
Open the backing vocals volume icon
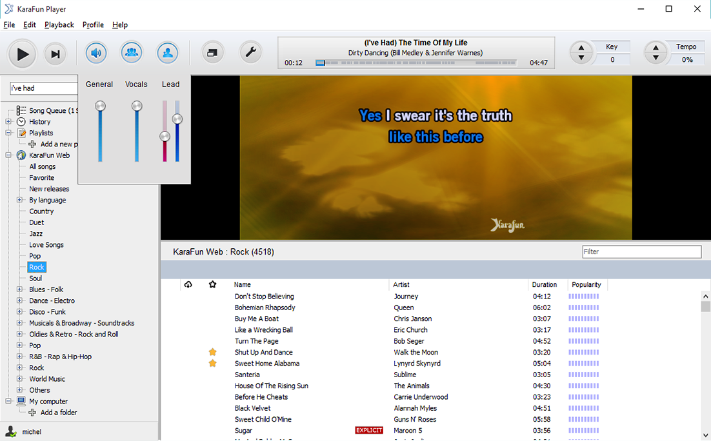click(x=132, y=53)
